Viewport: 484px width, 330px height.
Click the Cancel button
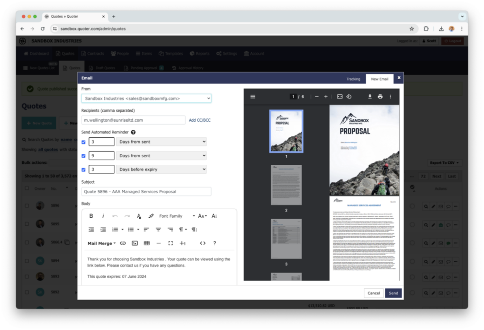point(373,293)
